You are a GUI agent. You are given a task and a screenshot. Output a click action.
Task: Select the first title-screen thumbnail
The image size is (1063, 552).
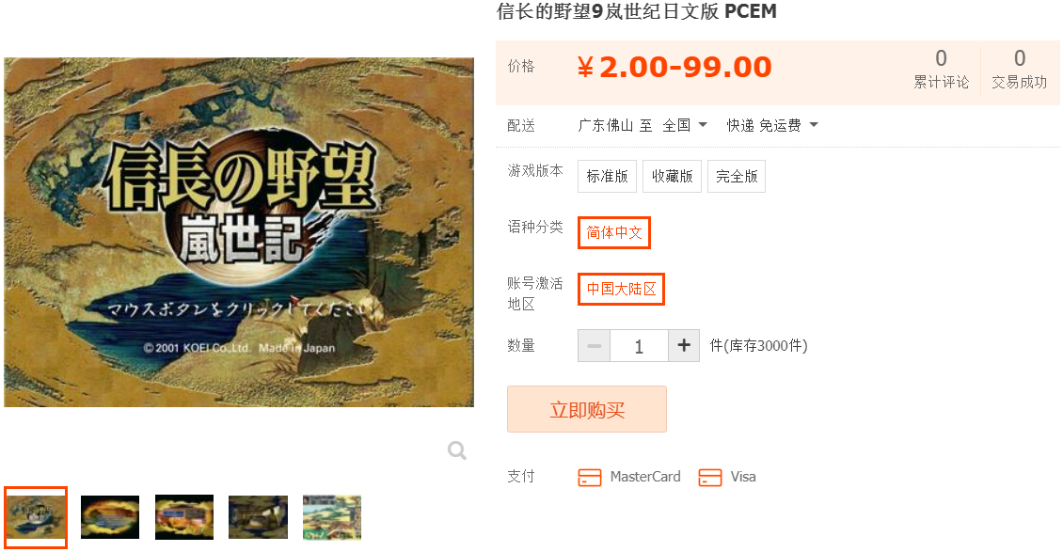[x=36, y=517]
